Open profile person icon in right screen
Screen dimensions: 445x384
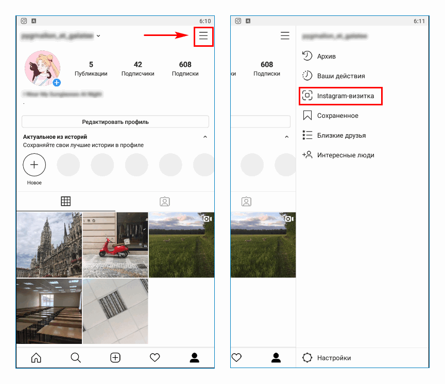click(x=276, y=358)
